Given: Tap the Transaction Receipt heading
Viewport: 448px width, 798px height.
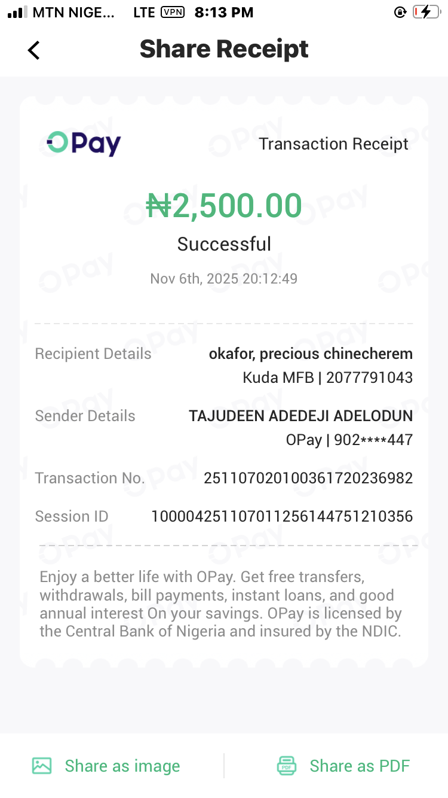Looking at the screenshot, I should pos(333,144).
